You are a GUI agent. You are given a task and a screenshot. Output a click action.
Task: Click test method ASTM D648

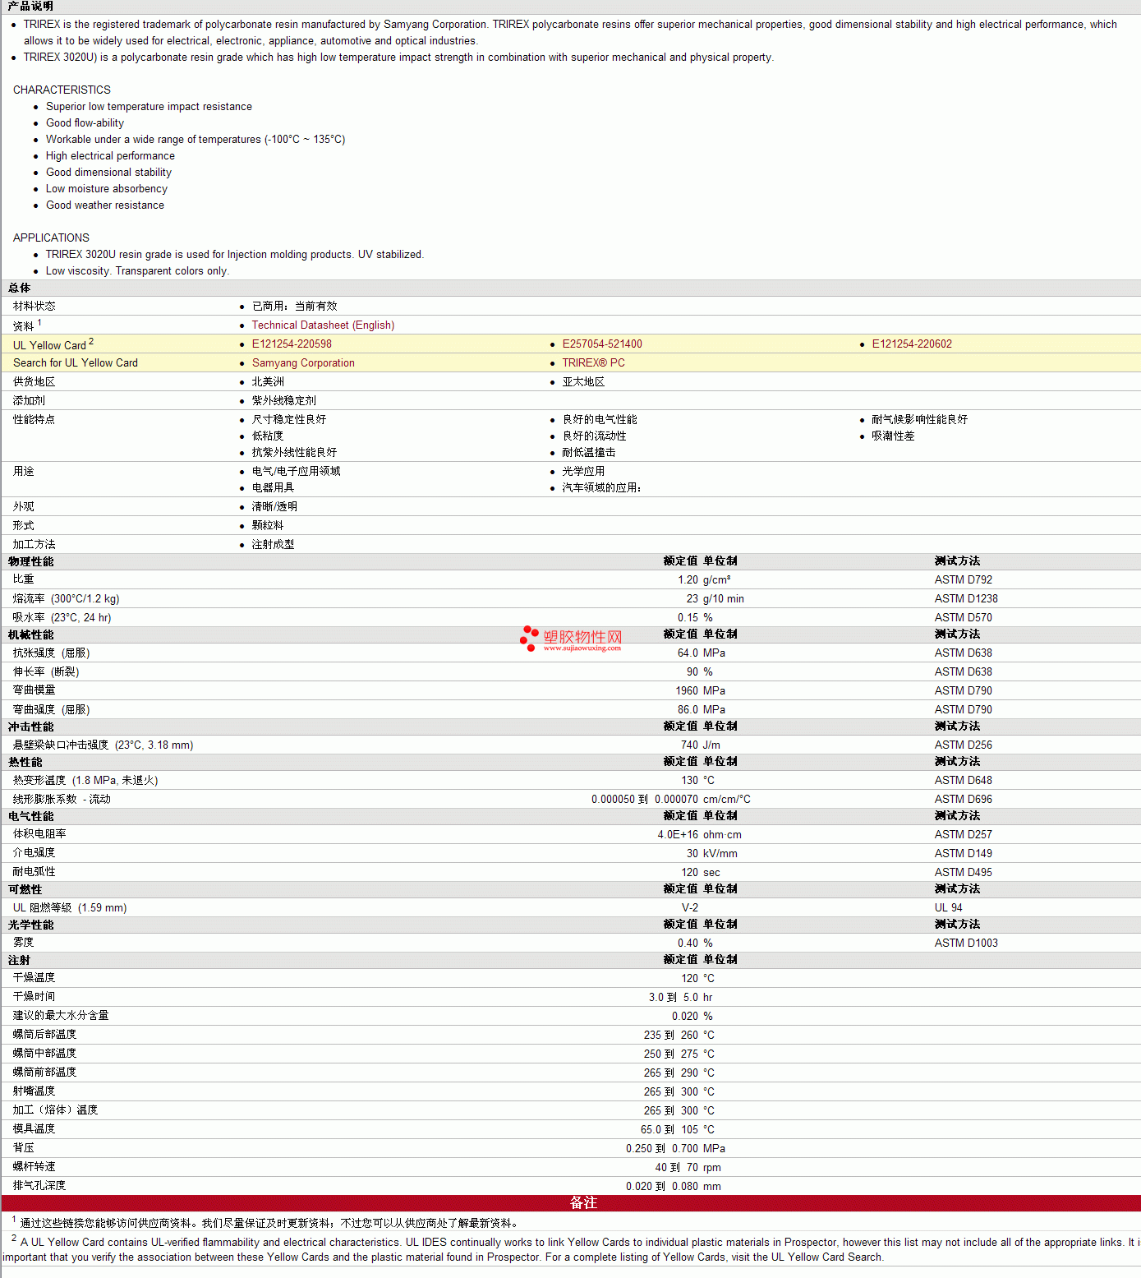[963, 781]
